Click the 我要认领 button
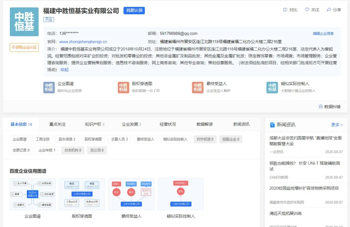The width and height of the screenshot is (350, 227). tap(134, 11)
